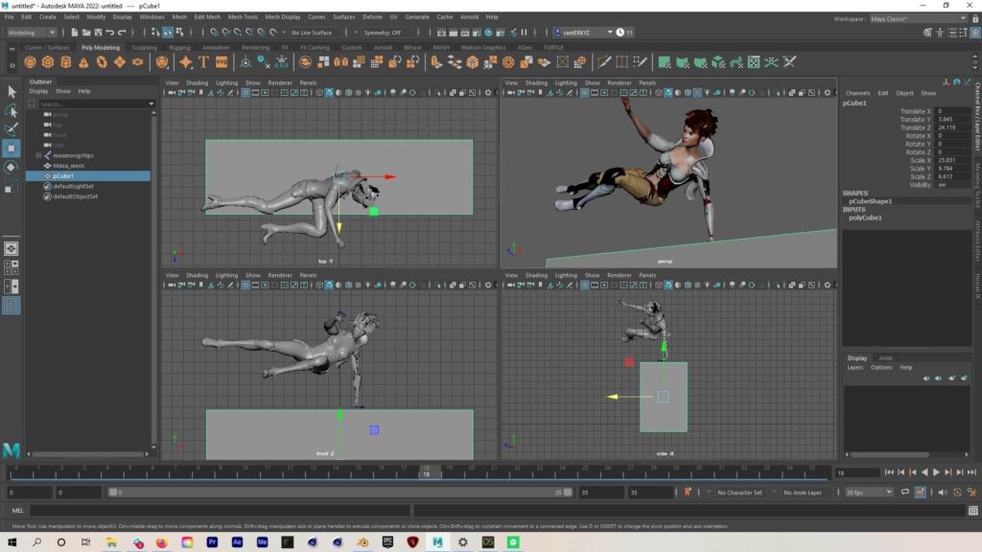The image size is (982, 552).
Task: Create a polygon cylinder from the shelf
Action: point(66,62)
